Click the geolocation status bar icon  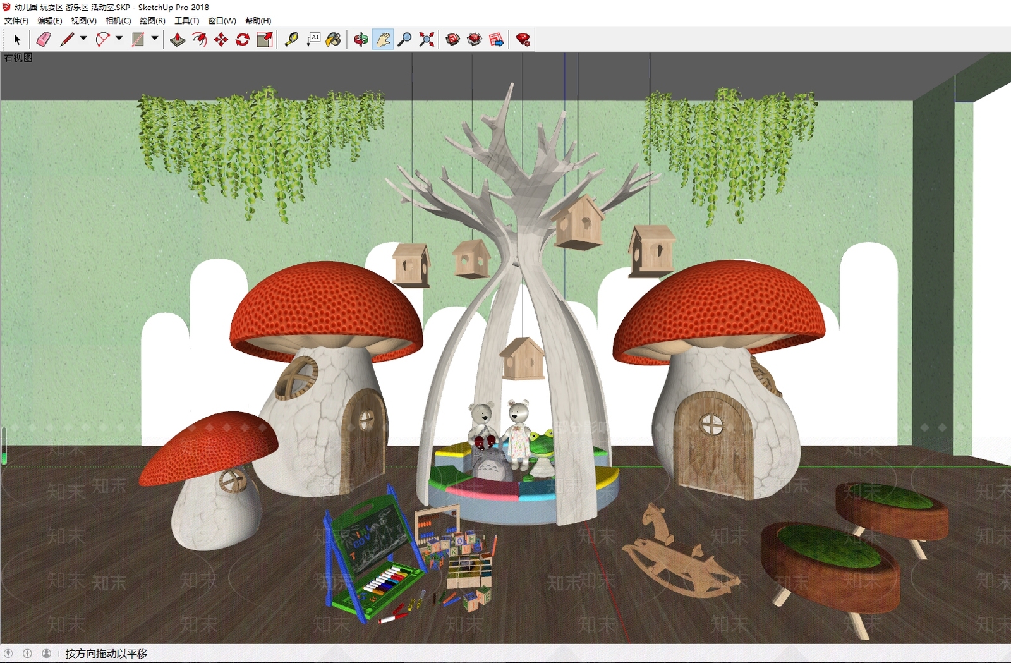coord(8,654)
